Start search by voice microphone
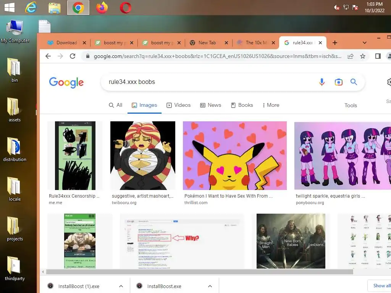391x293 pixels. pyautogui.click(x=322, y=82)
